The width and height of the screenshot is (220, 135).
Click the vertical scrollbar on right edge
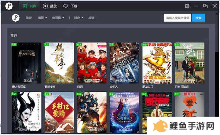click(x=217, y=70)
